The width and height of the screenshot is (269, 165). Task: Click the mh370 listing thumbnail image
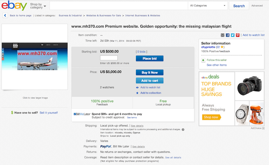click(34, 56)
